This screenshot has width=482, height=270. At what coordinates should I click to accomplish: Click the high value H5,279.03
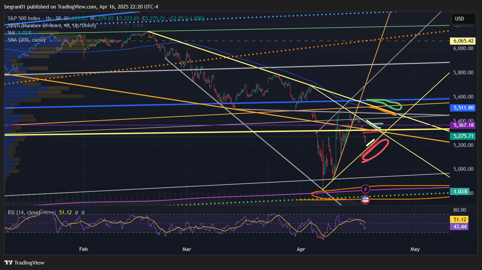(x=102, y=18)
